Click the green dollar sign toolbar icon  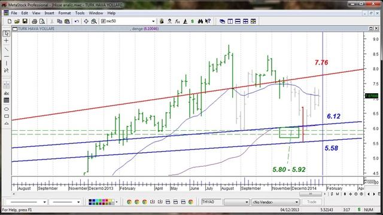click(x=193, y=21)
